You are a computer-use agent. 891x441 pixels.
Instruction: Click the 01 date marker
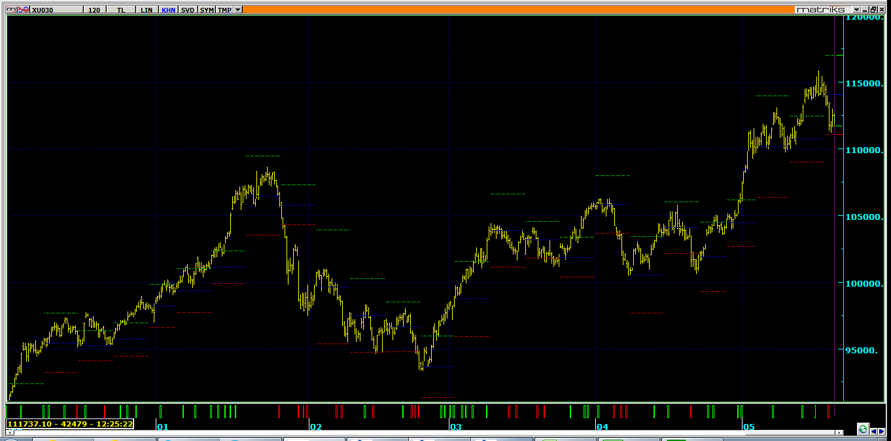pyautogui.click(x=163, y=427)
